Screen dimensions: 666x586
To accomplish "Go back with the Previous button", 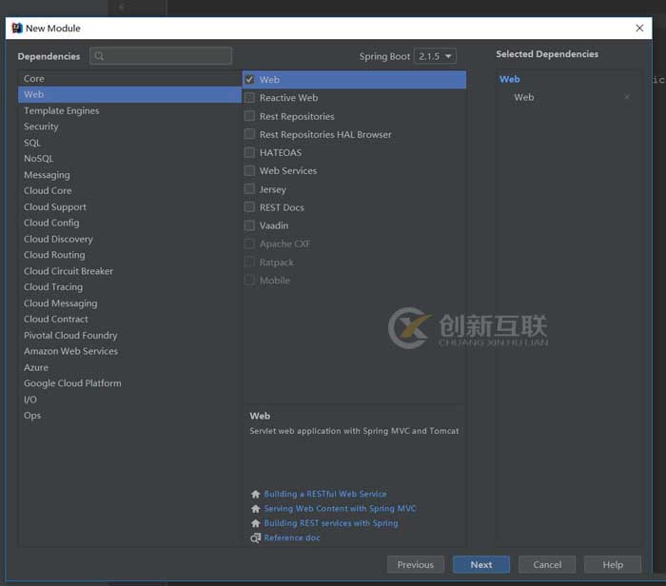I will click(x=416, y=565).
